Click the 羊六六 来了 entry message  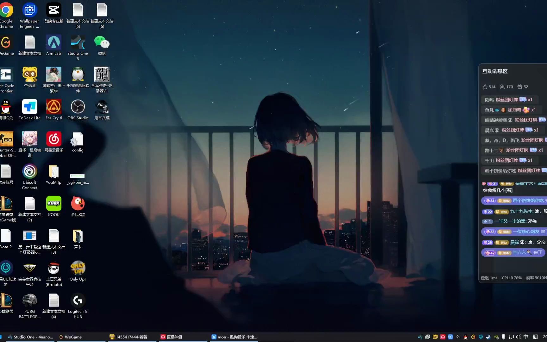[x=514, y=253]
